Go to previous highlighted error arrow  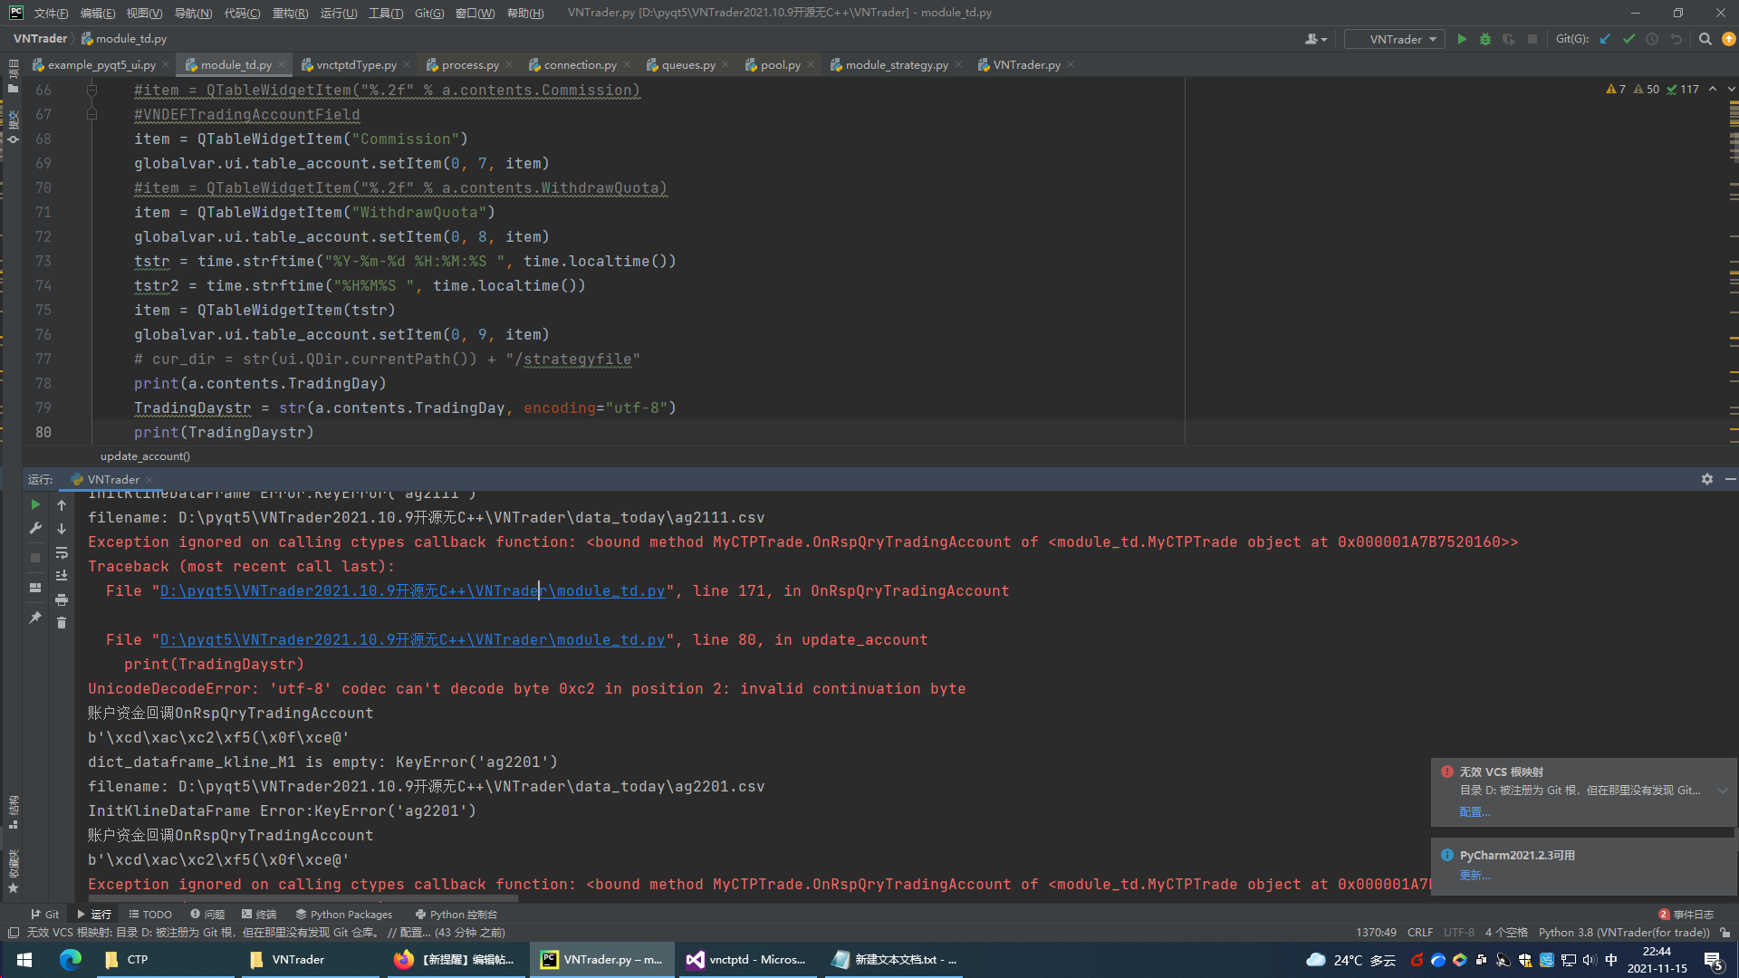pos(1713,89)
